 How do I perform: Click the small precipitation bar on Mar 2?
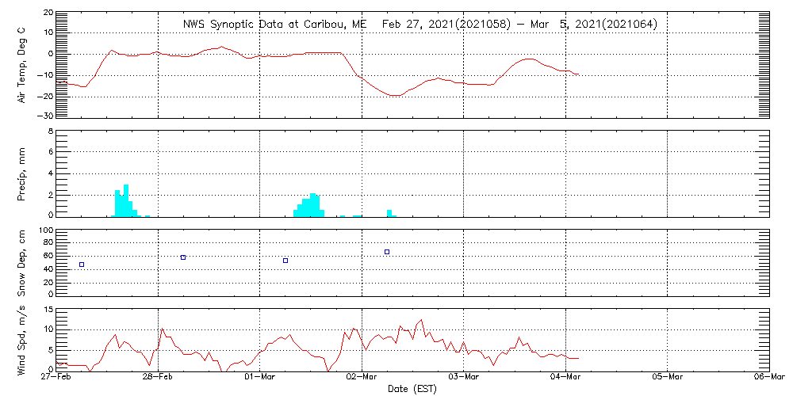pos(389,212)
